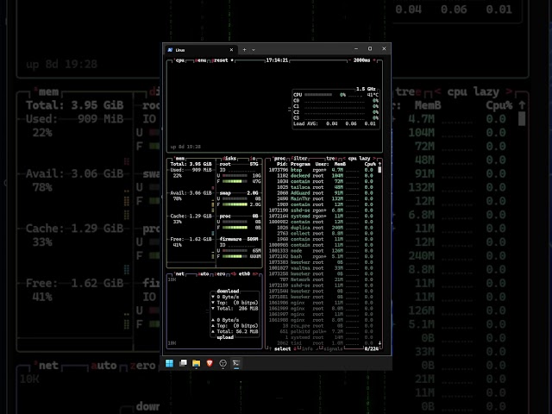
Task: Increase update interval with the plus beside 2000ms
Action: point(373,60)
